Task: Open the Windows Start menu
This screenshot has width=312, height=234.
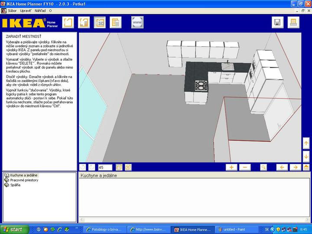Action: 14,229
